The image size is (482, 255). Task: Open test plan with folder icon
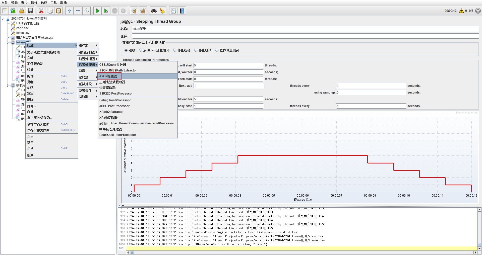(x=22, y=11)
